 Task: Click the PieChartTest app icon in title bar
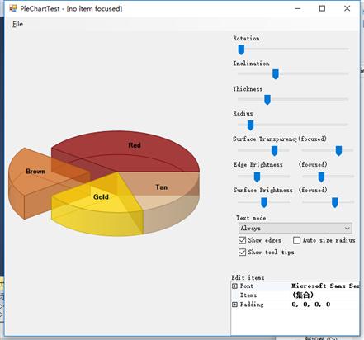click(x=13, y=8)
